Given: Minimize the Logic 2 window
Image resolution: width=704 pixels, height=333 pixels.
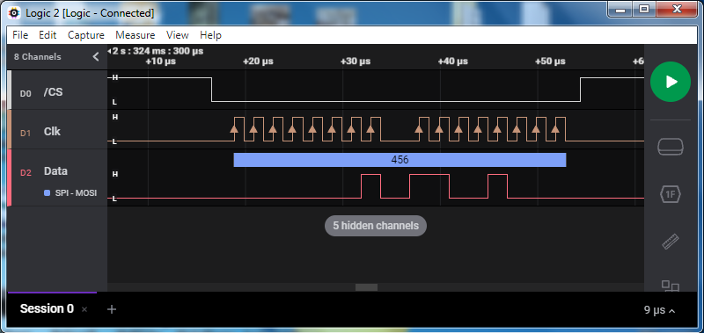Looking at the screenshot, I should (620, 9).
